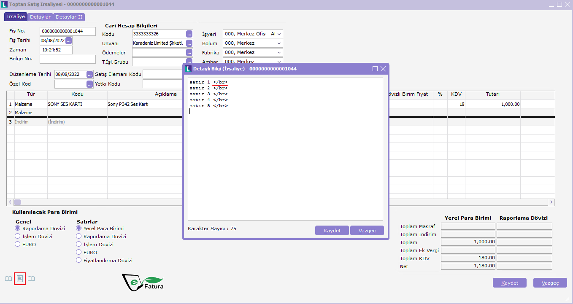Click the leftmost open-book icon at the bottom

[8, 279]
